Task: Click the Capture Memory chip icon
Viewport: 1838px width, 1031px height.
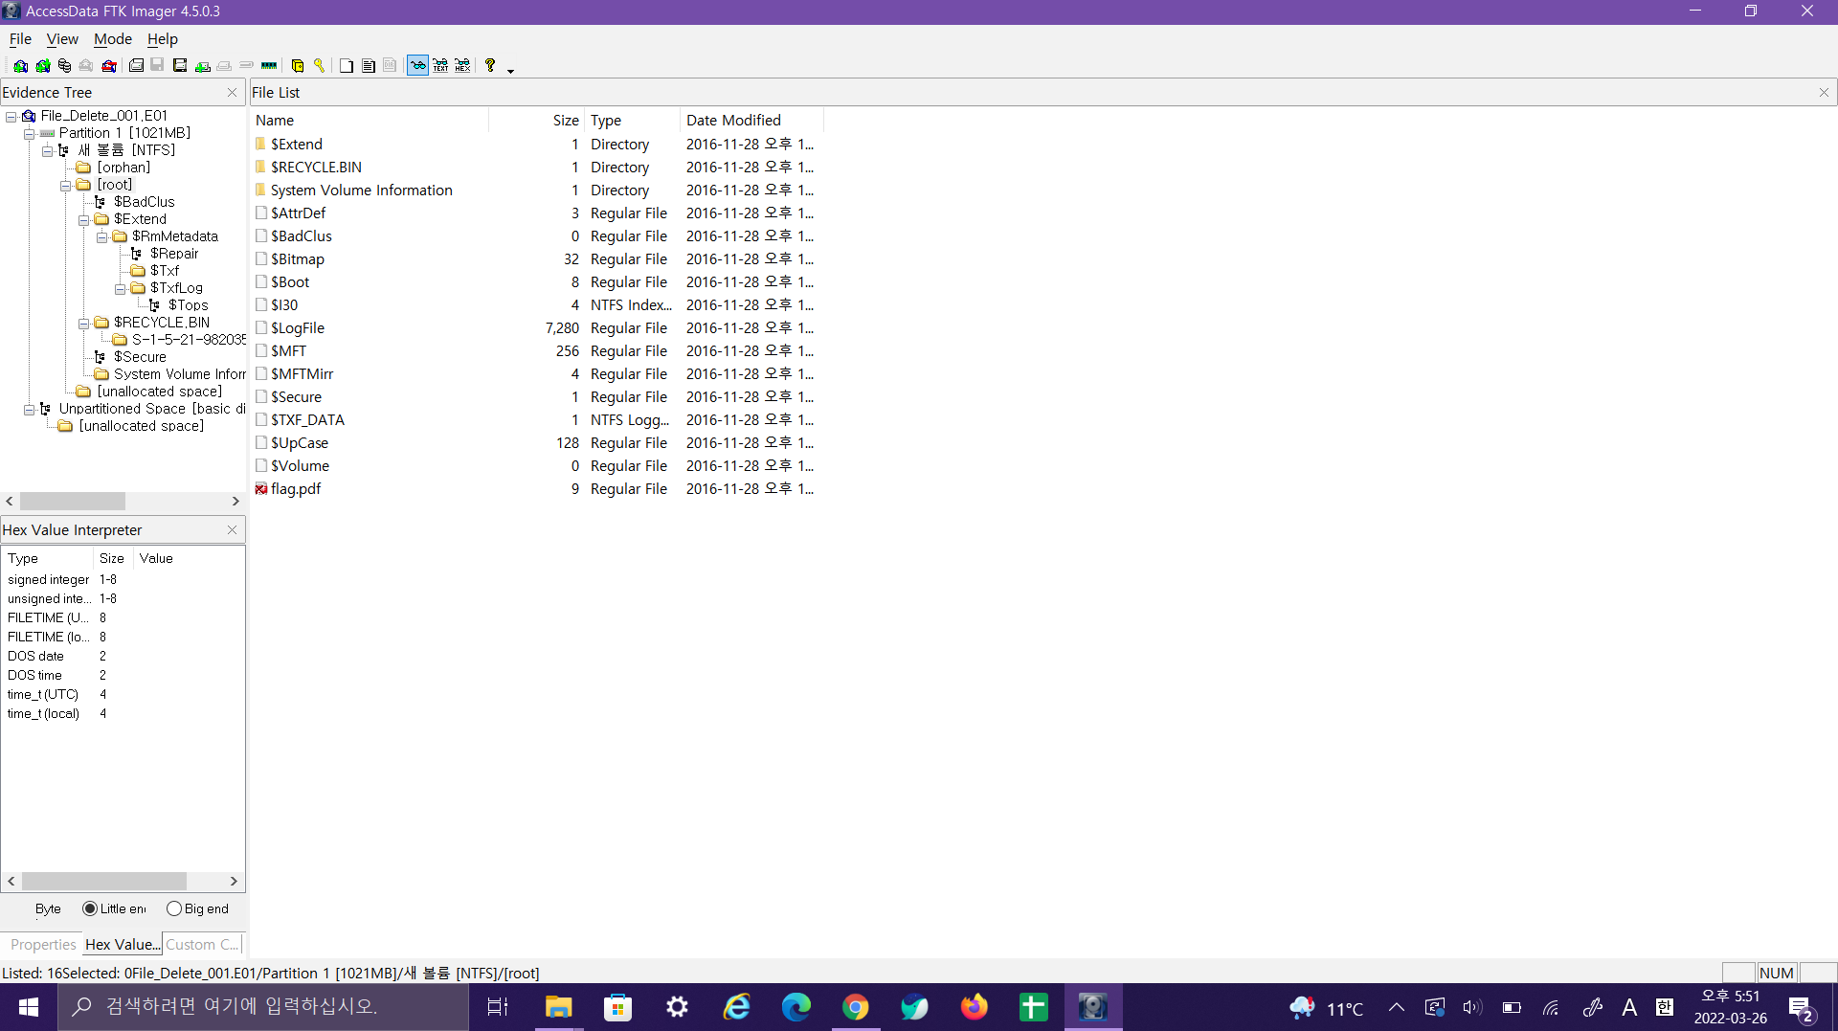Action: [269, 66]
